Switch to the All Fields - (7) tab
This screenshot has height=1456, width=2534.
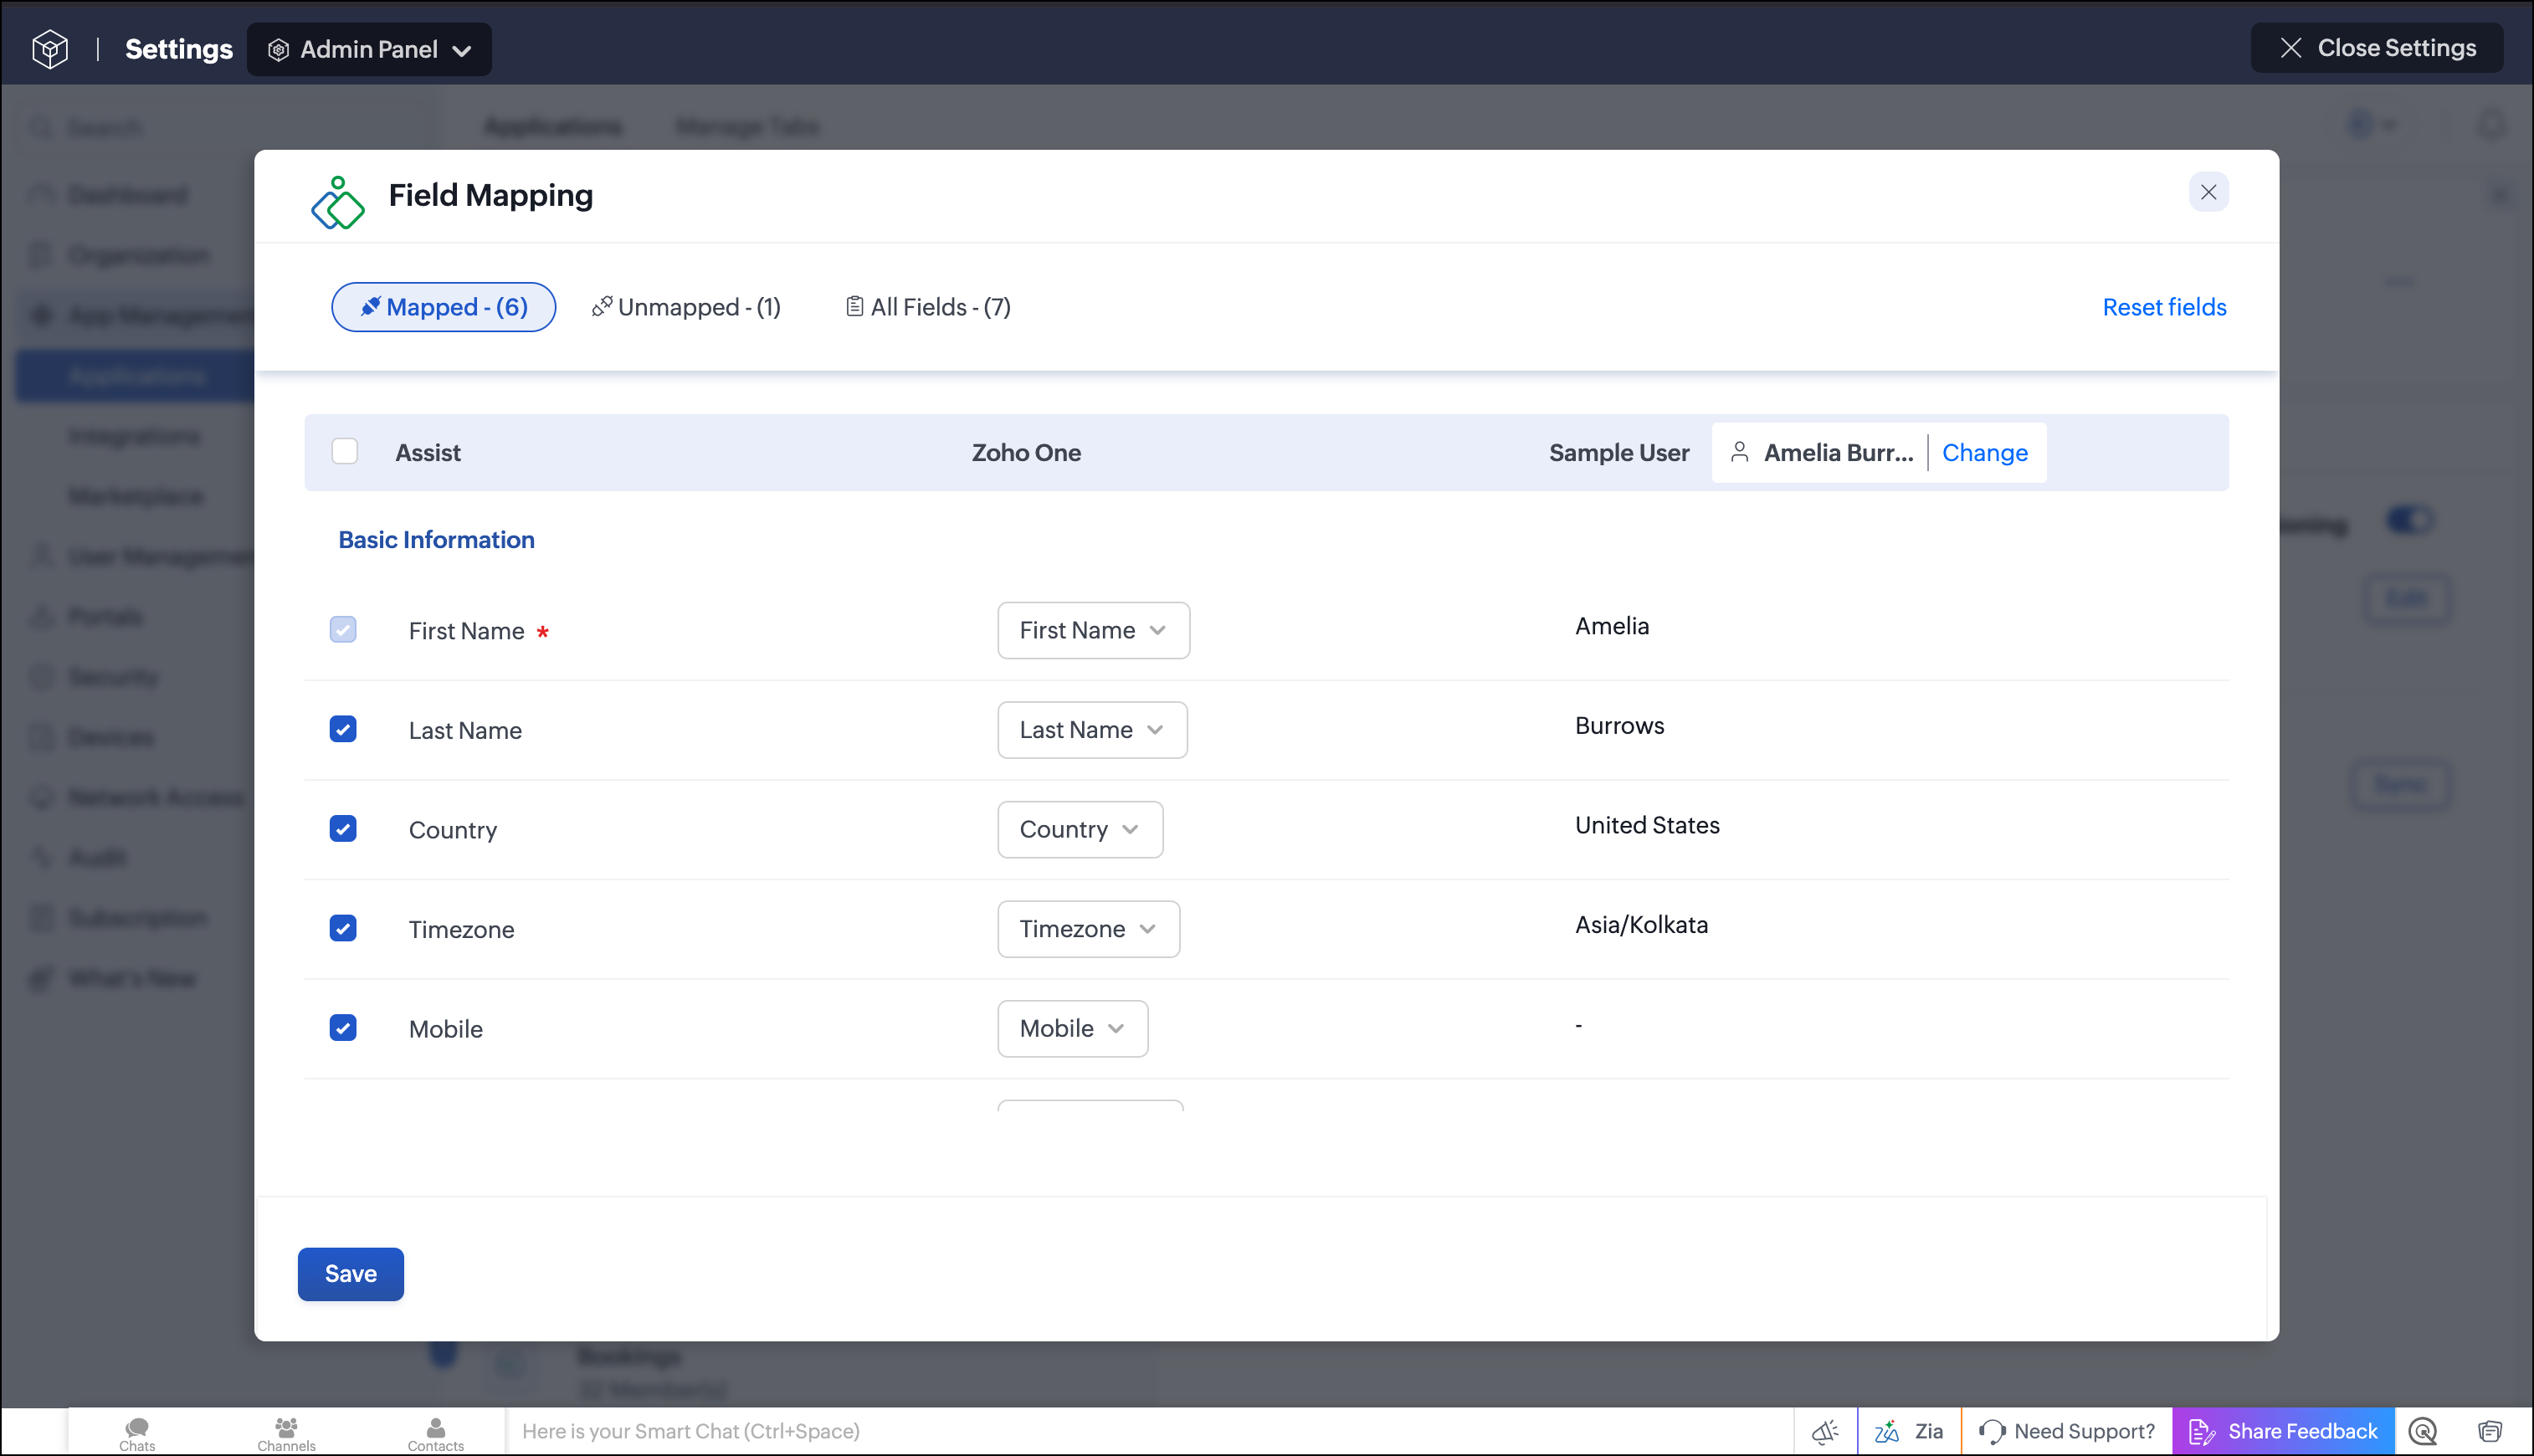[928, 307]
